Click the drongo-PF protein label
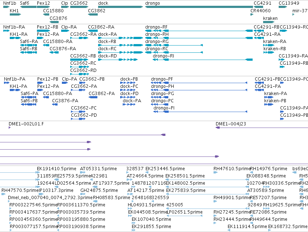The height and width of the screenshot is (232, 308). (162, 79)
